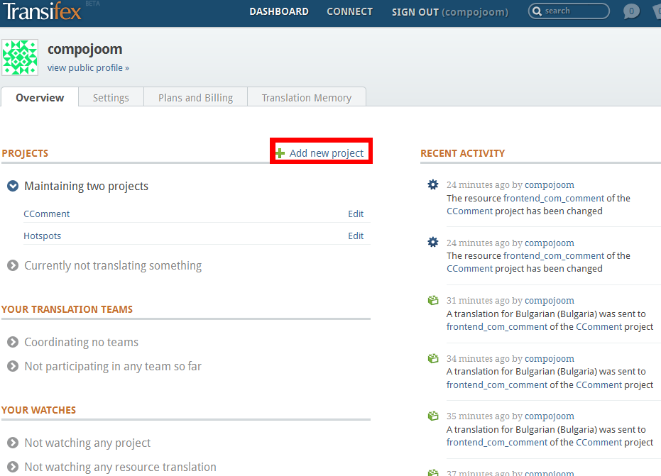661x476 pixels.
Task: Open the Translation Memory tab
Action: pyautogui.click(x=307, y=98)
